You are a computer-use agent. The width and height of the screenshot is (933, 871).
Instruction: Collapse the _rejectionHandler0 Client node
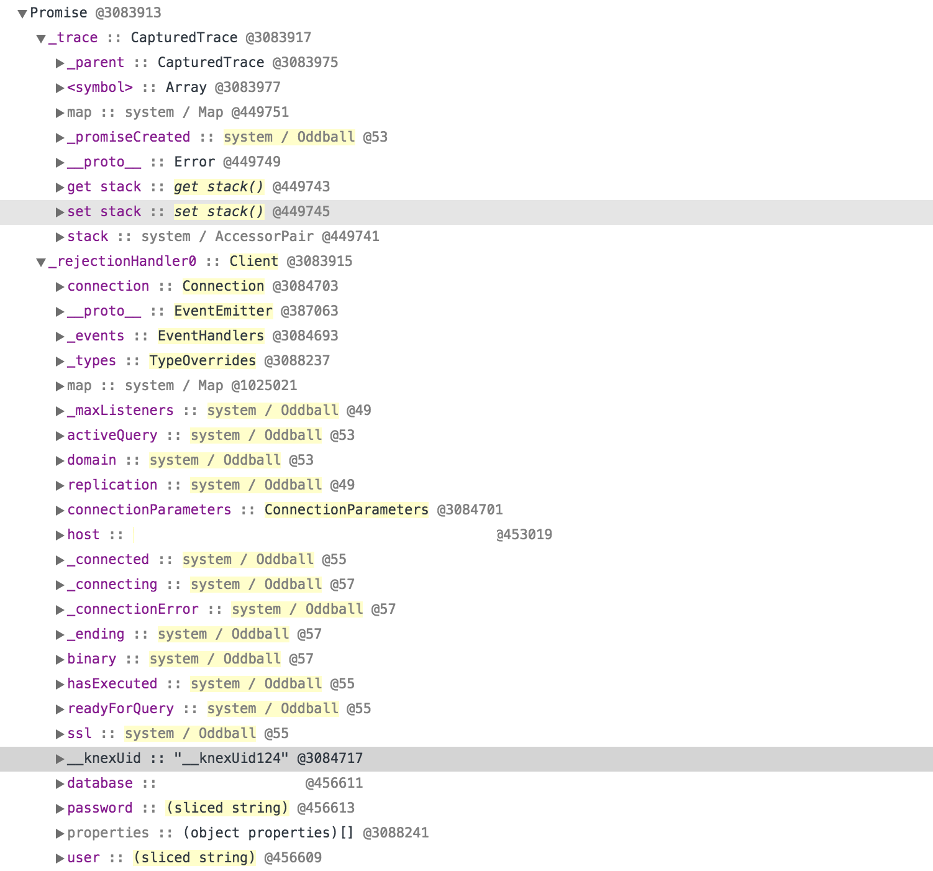pos(40,261)
